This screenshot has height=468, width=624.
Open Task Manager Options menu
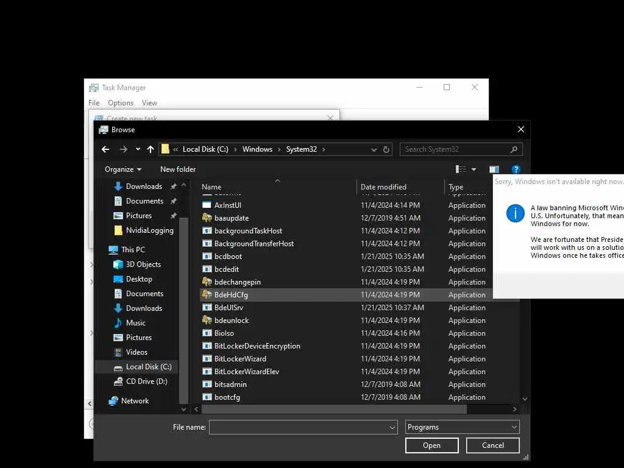click(x=121, y=103)
